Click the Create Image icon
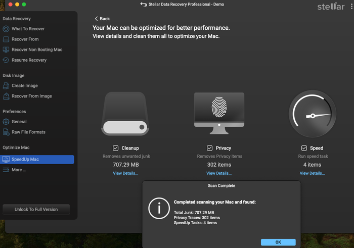 point(6,86)
